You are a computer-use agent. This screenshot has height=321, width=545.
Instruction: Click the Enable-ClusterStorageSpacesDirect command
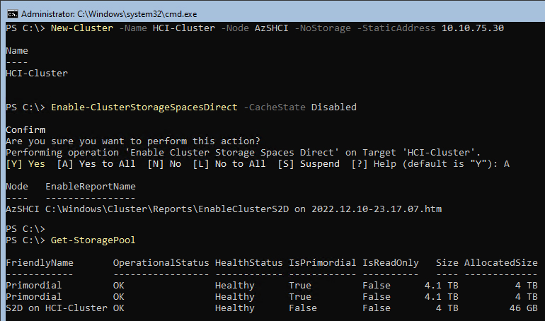coord(144,107)
